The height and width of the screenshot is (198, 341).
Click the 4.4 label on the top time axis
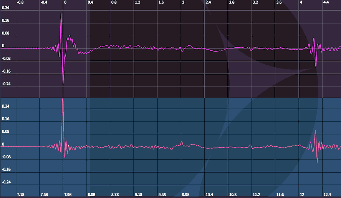click(x=326, y=2)
